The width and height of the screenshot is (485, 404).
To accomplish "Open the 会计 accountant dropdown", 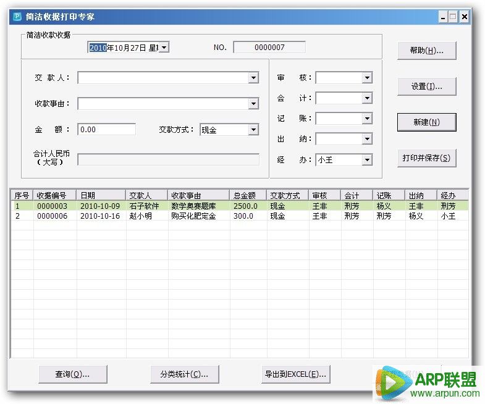I will 367,98.
